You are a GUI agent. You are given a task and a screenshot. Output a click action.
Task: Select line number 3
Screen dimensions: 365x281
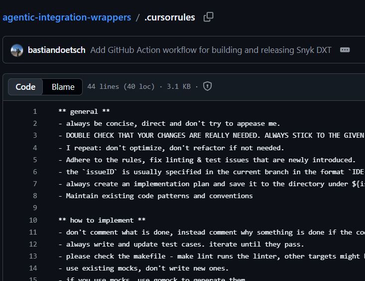[x=35, y=135]
